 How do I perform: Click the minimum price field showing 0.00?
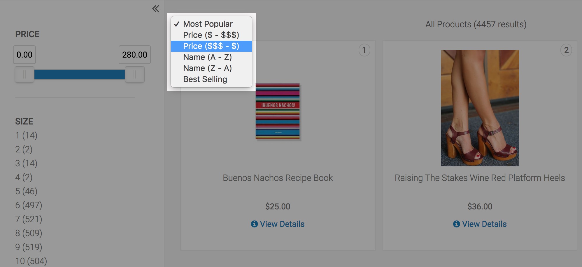pyautogui.click(x=24, y=55)
